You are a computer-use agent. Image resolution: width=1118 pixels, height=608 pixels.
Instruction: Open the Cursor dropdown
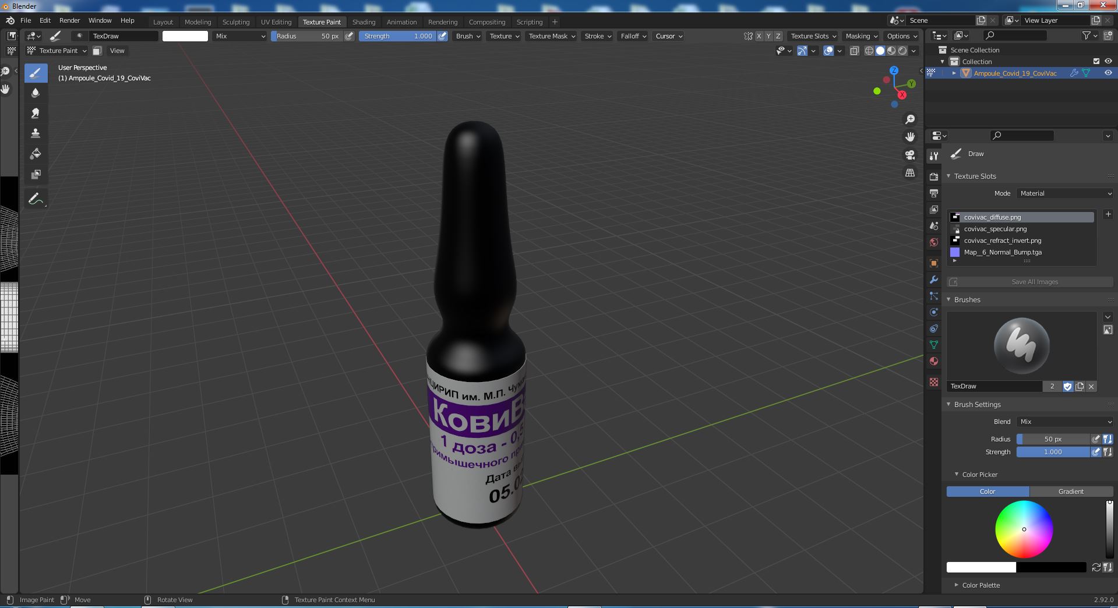[668, 36]
